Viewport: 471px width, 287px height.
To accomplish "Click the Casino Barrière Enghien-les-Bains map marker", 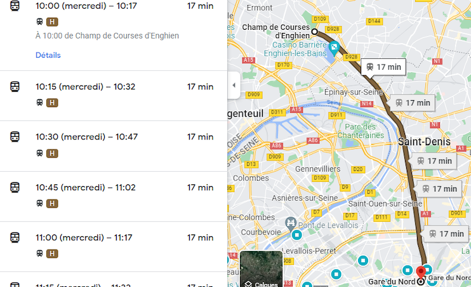I will [x=334, y=48].
